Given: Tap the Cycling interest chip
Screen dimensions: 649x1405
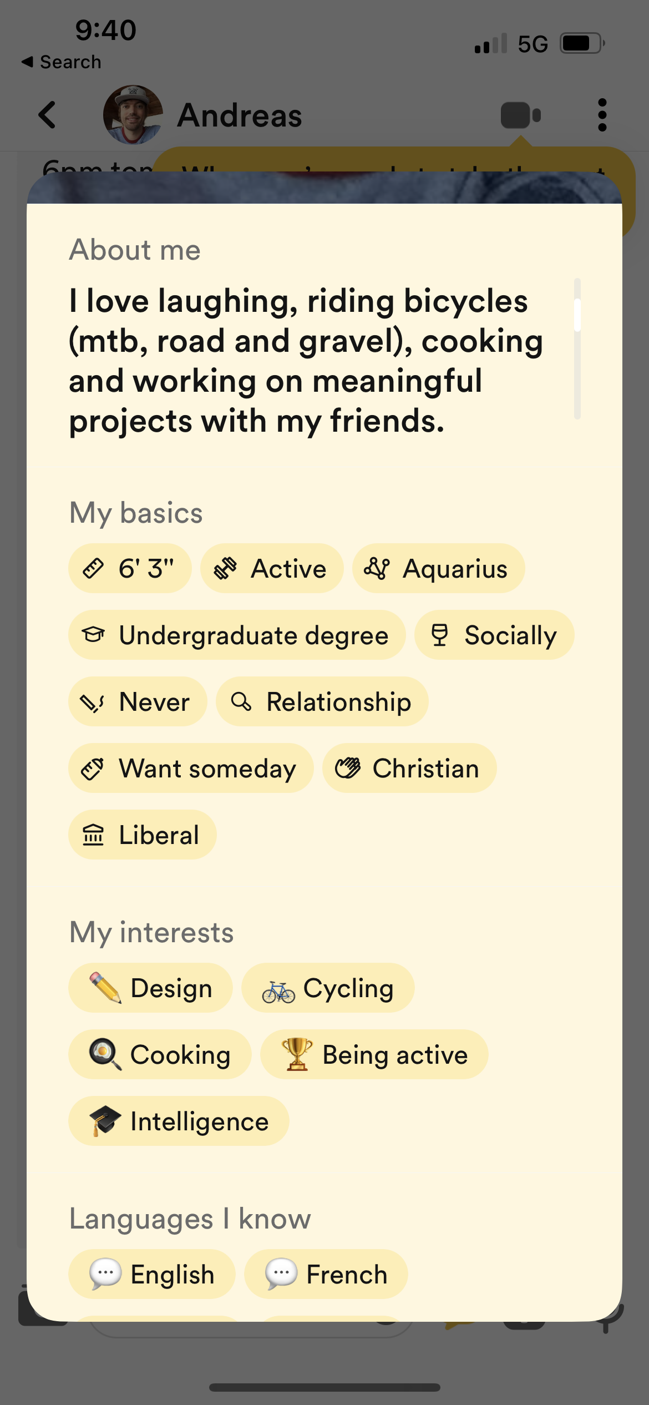Looking at the screenshot, I should coord(328,988).
